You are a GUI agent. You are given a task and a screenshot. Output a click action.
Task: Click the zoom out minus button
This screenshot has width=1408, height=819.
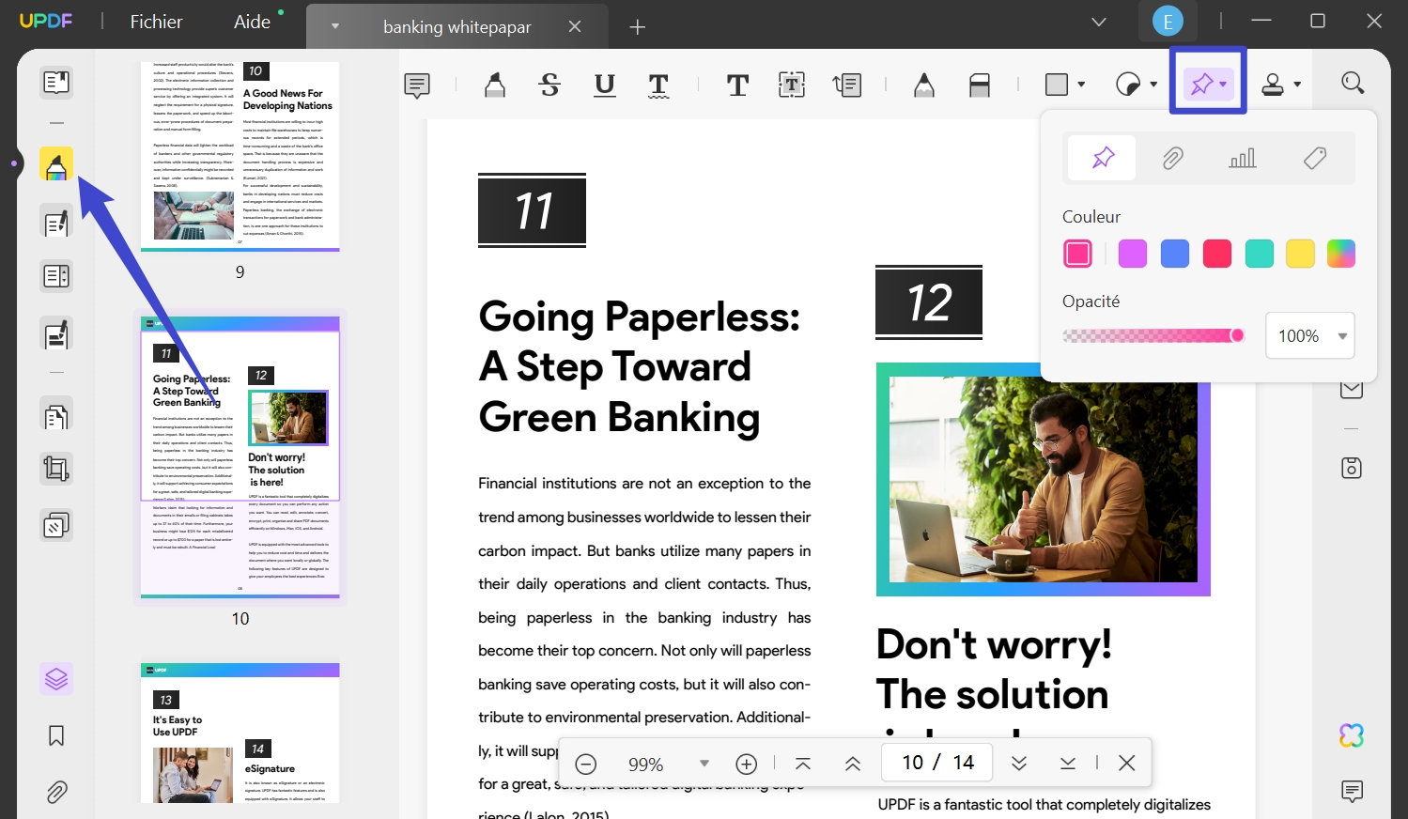point(586,764)
